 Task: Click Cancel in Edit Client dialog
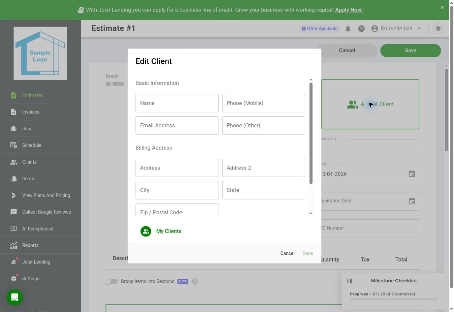click(287, 253)
